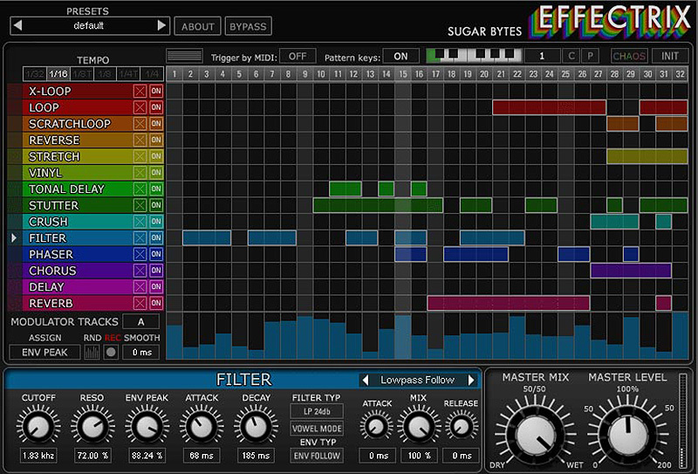
Task: Load the next preset with right arrow
Action: tap(161, 26)
